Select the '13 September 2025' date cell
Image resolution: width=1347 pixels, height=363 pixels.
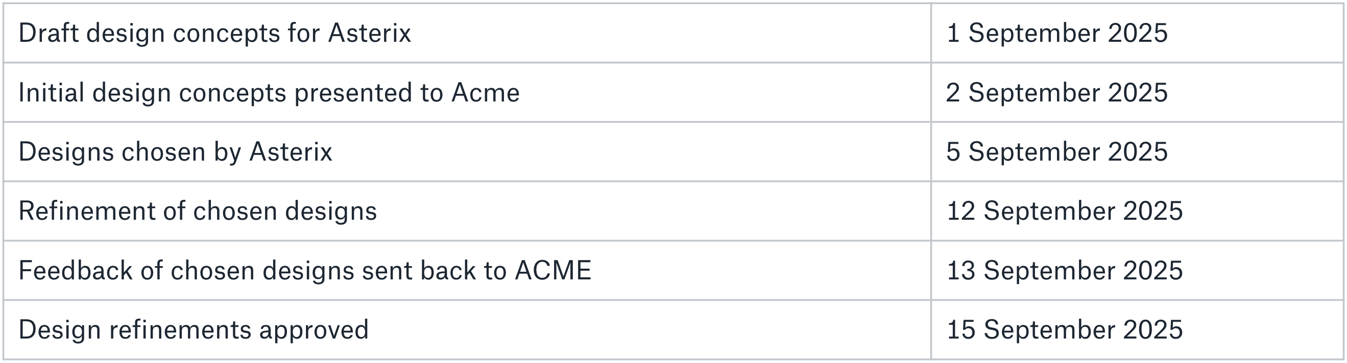click(x=1137, y=271)
